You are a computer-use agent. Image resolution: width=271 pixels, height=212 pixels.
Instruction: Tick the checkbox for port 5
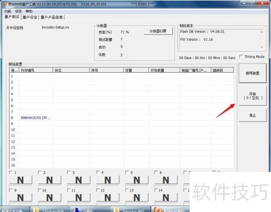(x=127, y=172)
